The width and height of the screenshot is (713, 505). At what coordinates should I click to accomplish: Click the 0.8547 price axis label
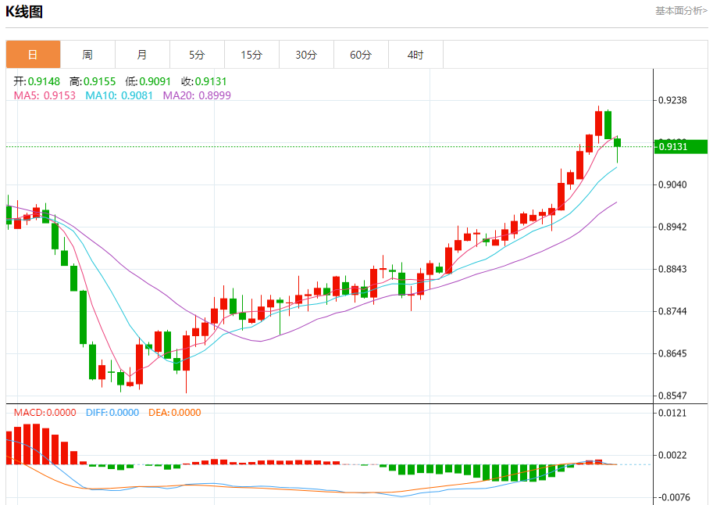(x=672, y=396)
